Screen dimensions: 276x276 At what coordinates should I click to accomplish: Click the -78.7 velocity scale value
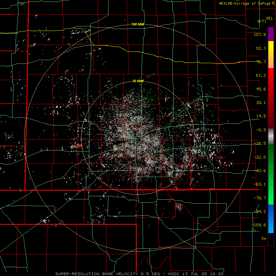[260, 198]
